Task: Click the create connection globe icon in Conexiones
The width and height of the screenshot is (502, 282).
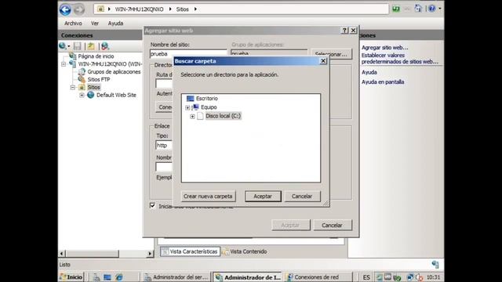Action: (62, 46)
